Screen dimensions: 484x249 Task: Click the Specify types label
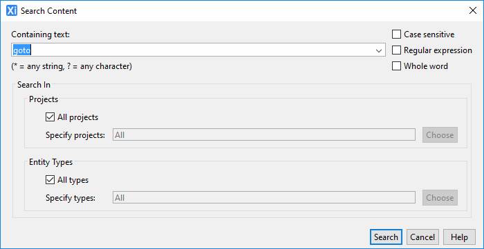pyautogui.click(x=71, y=198)
